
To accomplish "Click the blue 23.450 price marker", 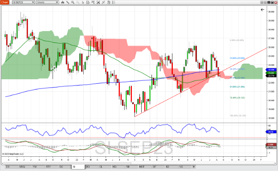I will click(271, 70).
